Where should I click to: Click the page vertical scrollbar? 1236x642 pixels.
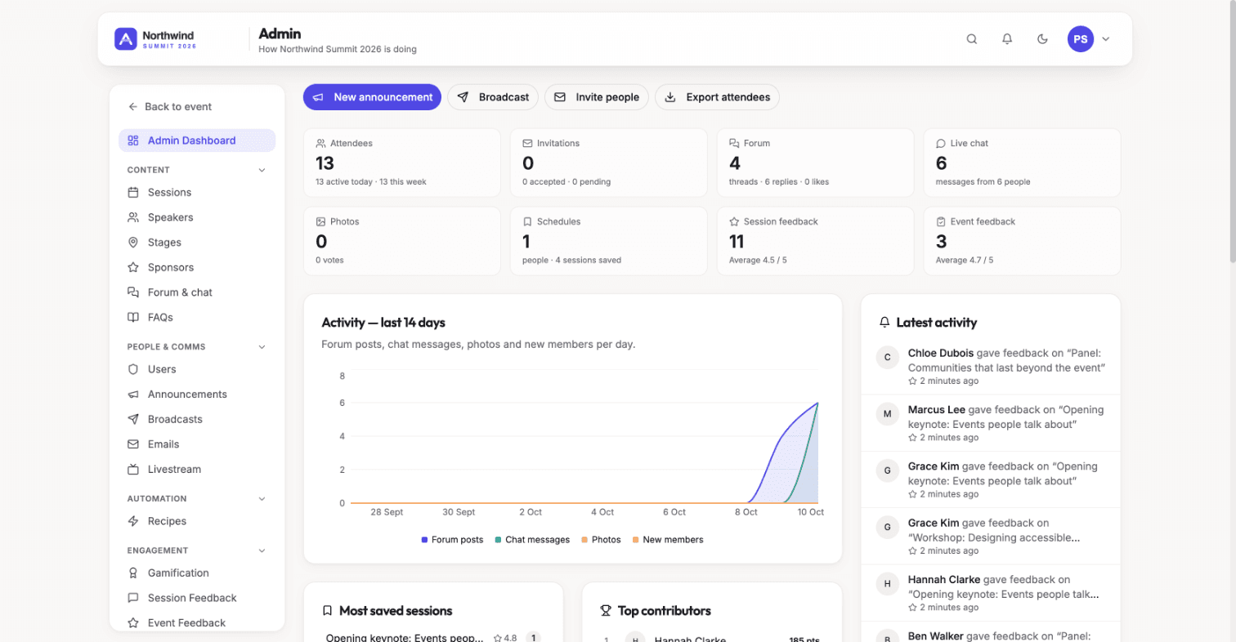(x=1232, y=131)
